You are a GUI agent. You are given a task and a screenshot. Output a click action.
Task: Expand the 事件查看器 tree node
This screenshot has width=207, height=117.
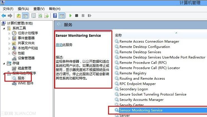pyautogui.click(x=9, y=38)
